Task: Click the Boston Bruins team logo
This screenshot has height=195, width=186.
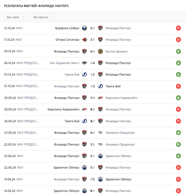Action: 100,51
